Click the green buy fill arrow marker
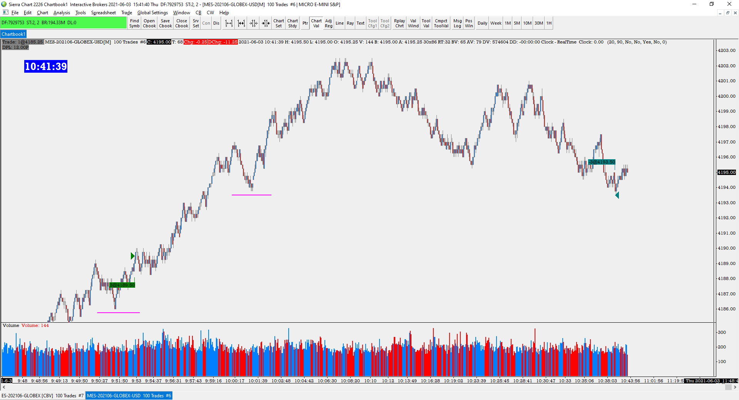The image size is (739, 400). click(133, 256)
